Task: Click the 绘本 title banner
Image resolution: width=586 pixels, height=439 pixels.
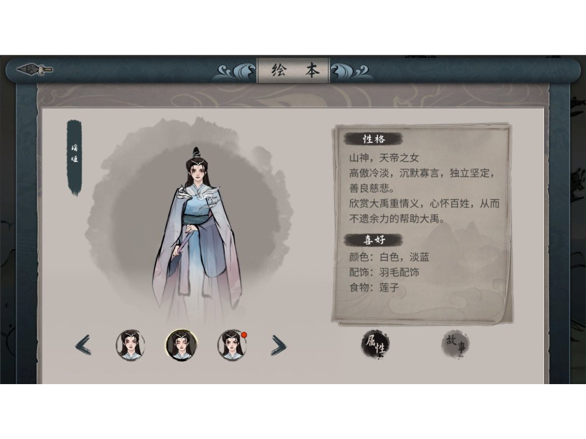Action: [294, 70]
